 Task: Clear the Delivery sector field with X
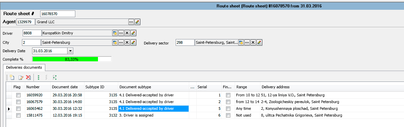(253, 42)
